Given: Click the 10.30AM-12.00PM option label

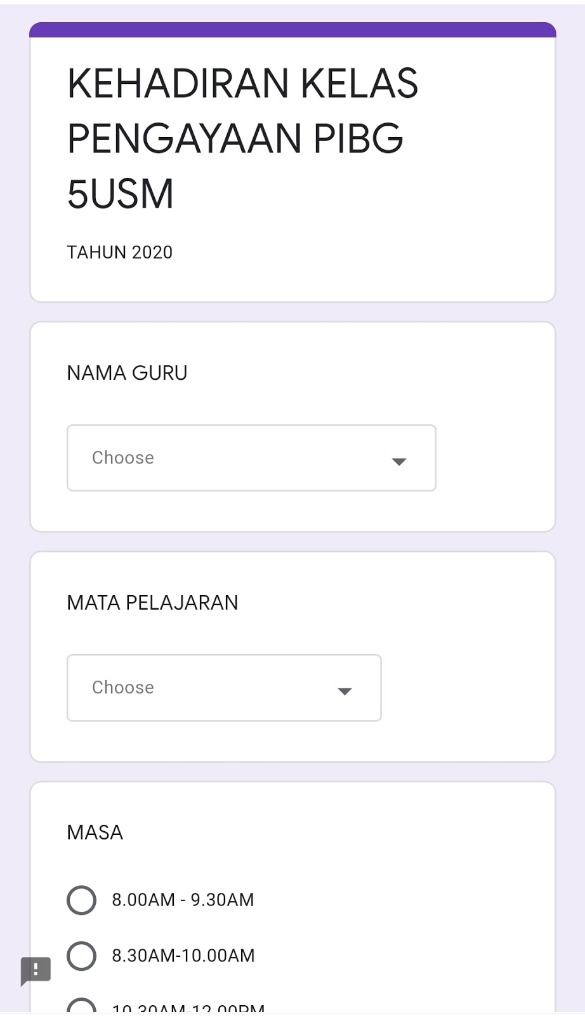Looking at the screenshot, I should click(x=188, y=1008).
